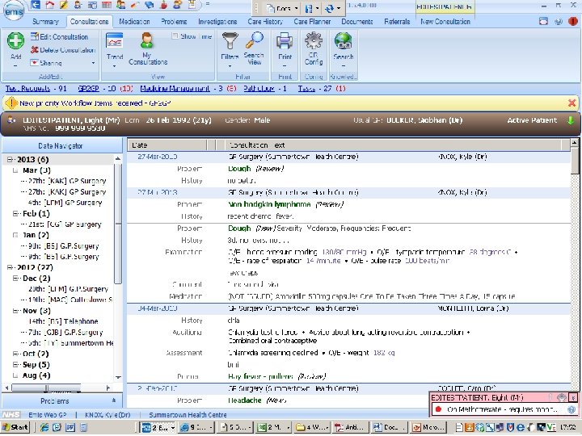Click the red dot in Methotrexate alert
Viewport: 582px width, 436px height.
pyautogui.click(x=438, y=409)
